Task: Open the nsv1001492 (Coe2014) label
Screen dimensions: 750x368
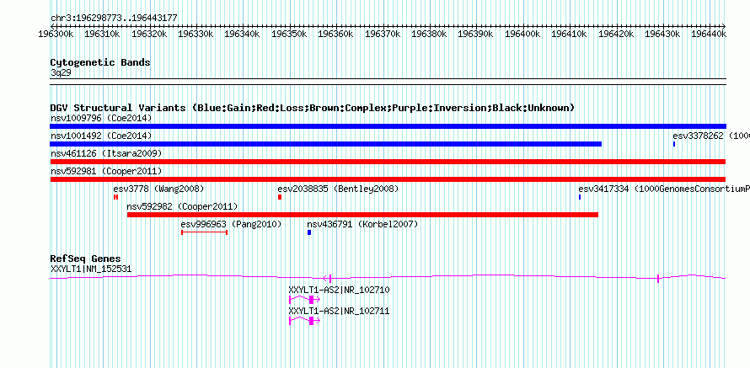Action: point(101,136)
